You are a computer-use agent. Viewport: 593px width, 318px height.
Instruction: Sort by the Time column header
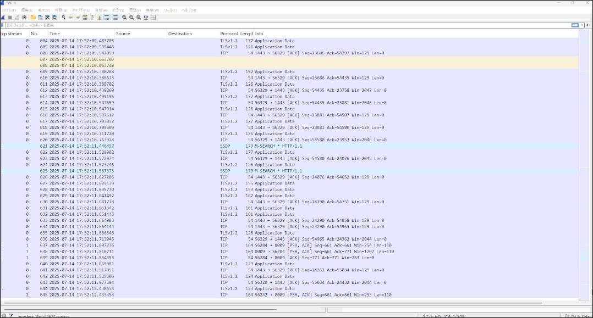(x=81, y=34)
